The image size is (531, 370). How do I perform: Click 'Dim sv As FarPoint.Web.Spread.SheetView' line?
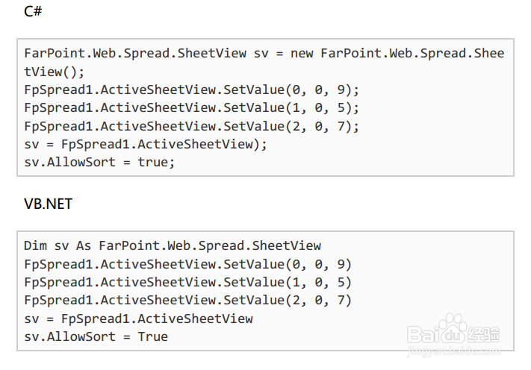(x=173, y=246)
